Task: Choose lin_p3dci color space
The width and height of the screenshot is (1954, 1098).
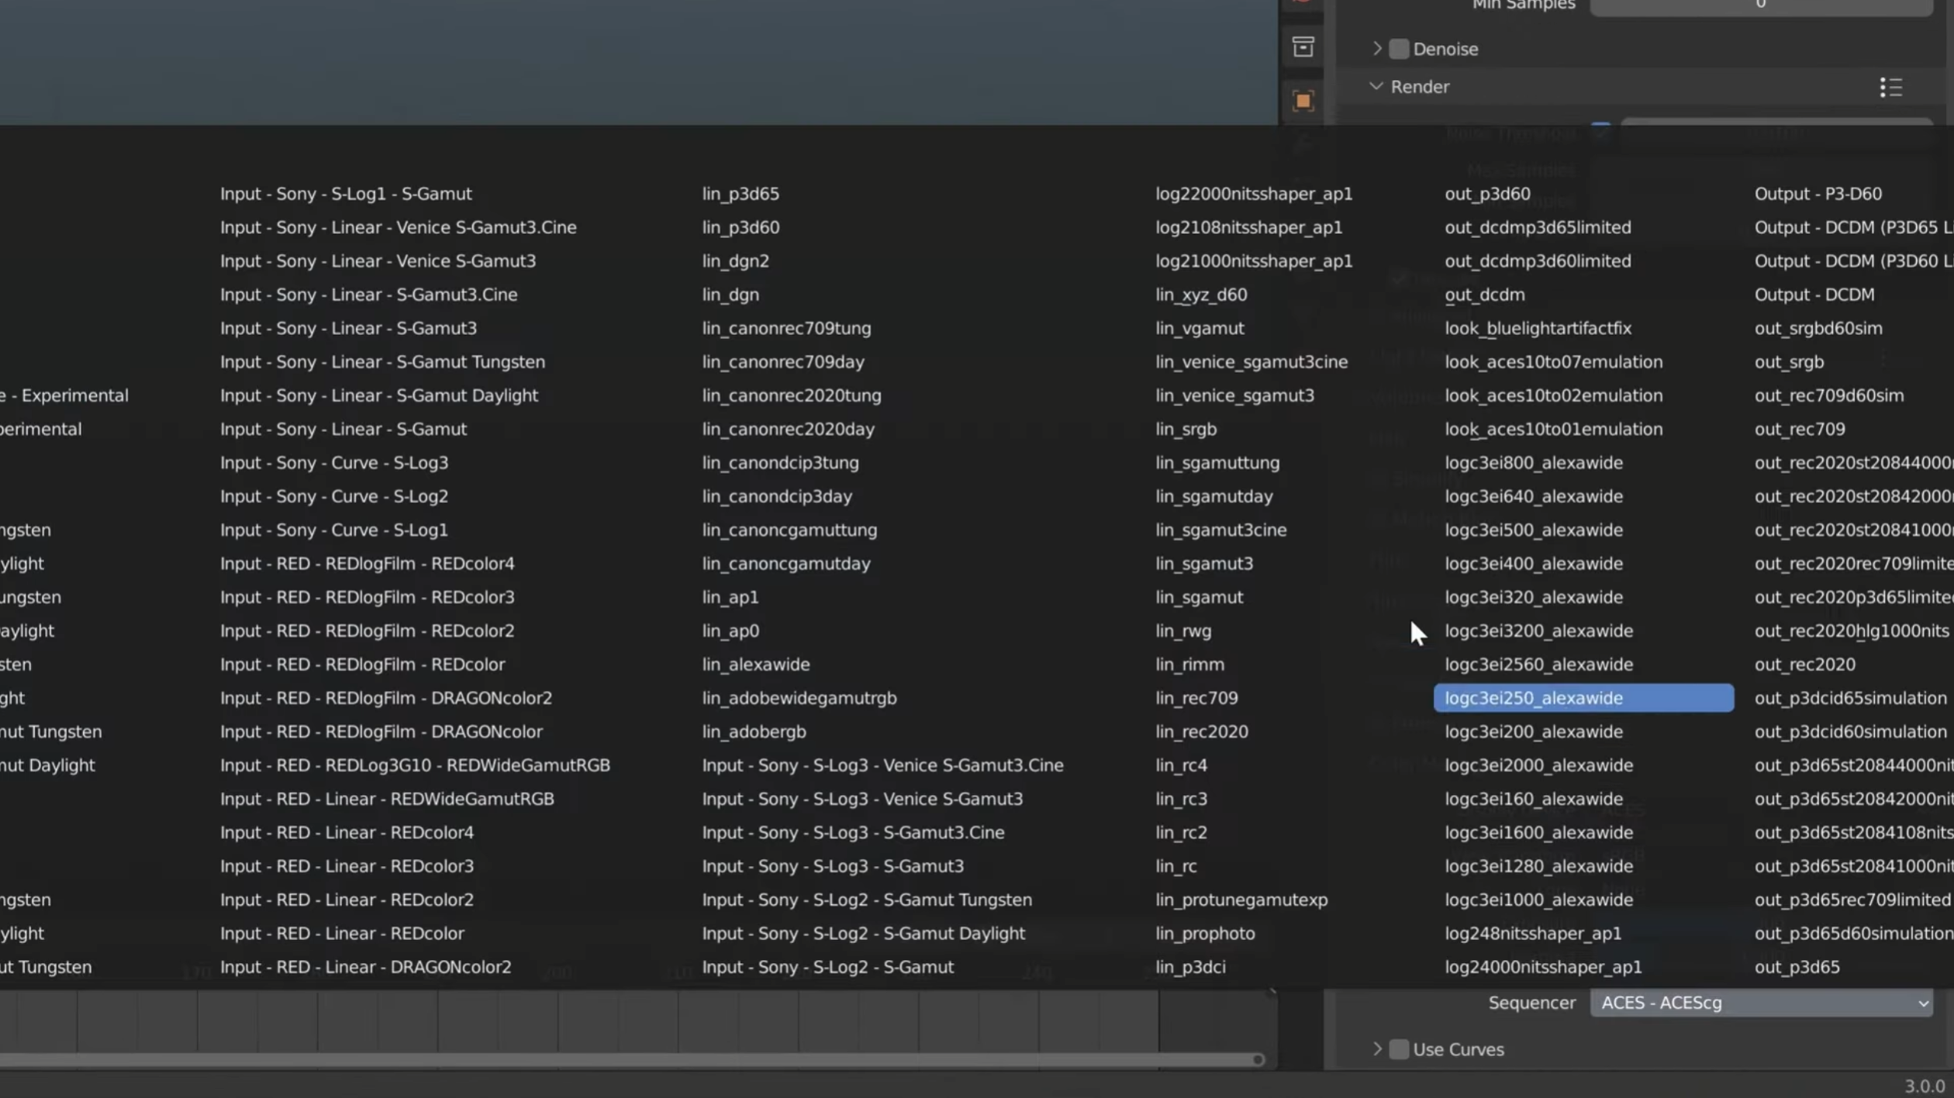Action: pyautogui.click(x=1189, y=967)
